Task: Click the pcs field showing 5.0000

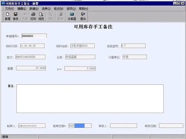Action: 80,68
